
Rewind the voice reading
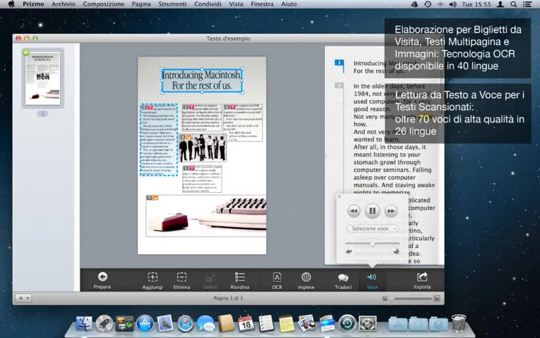[x=354, y=212]
